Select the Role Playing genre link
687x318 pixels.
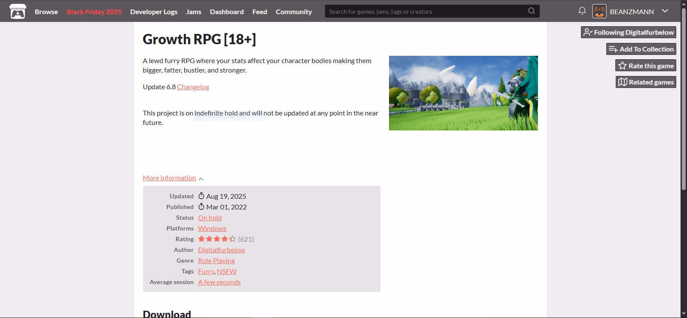point(216,260)
